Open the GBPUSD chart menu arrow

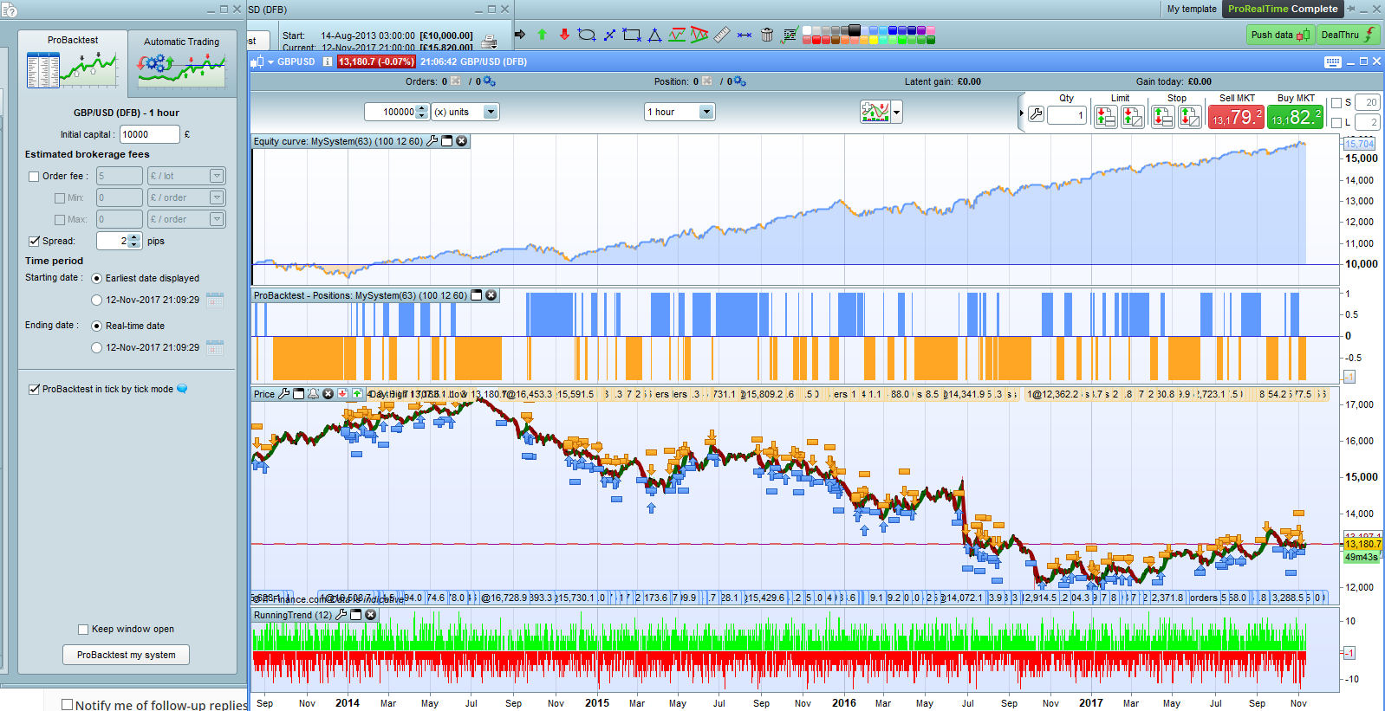tap(270, 61)
